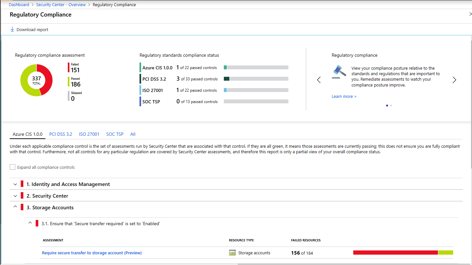Click the failed resources red progress bar
Screen dimensions: 472x265
tap(395, 253)
